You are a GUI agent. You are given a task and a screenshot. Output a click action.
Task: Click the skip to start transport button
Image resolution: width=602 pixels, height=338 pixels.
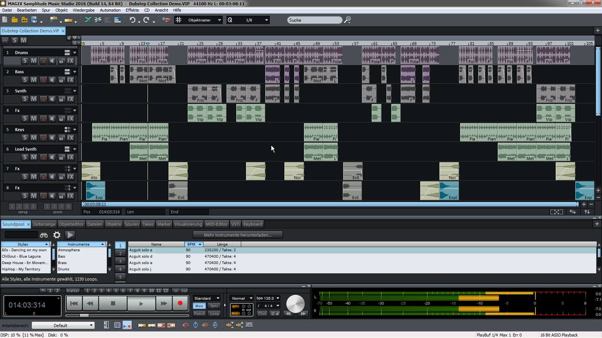pos(74,304)
